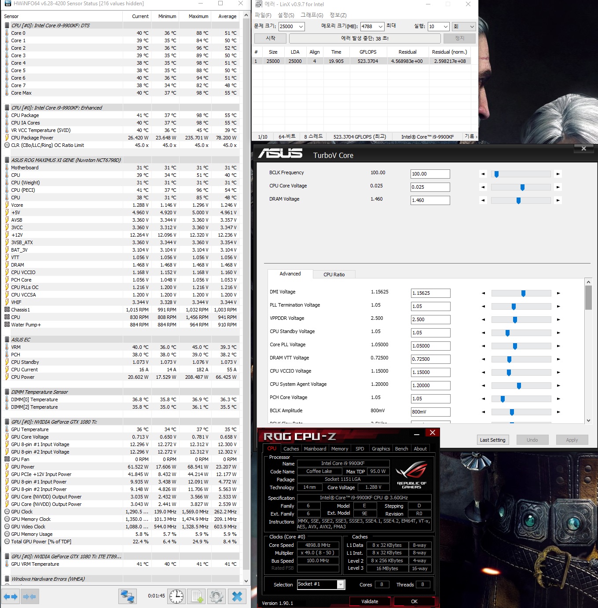Screen dimensions: 598x608
Task: Click HWiNFO greyed collapse arrows icon
Action: tap(29, 597)
